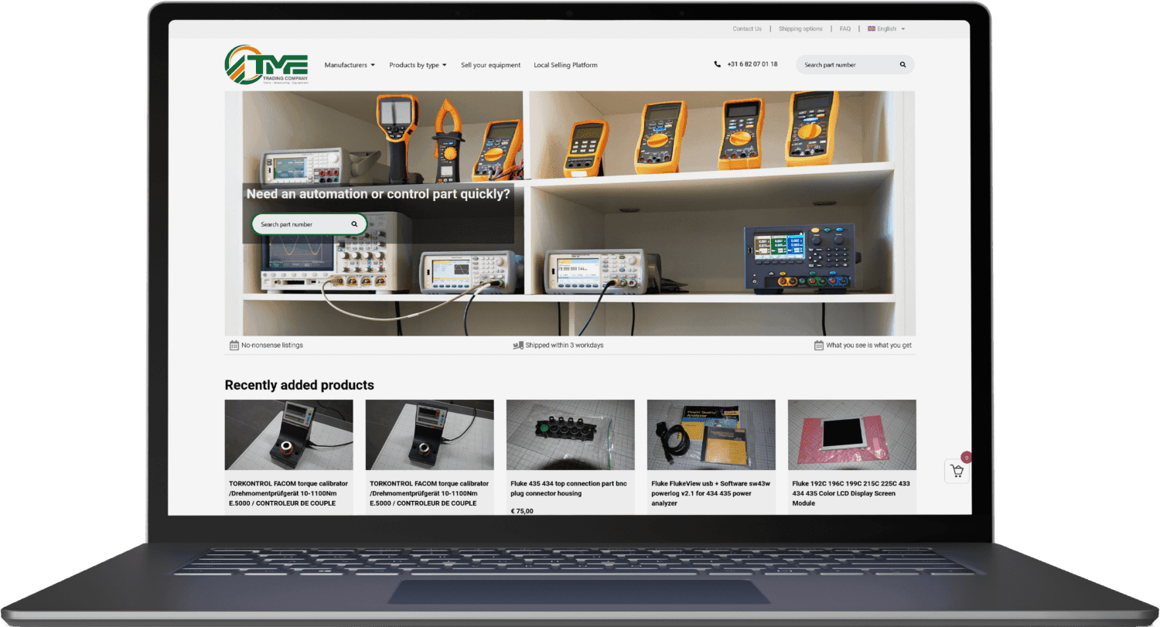
Task: Expand the Manufacturers dropdown menu
Action: tap(350, 65)
